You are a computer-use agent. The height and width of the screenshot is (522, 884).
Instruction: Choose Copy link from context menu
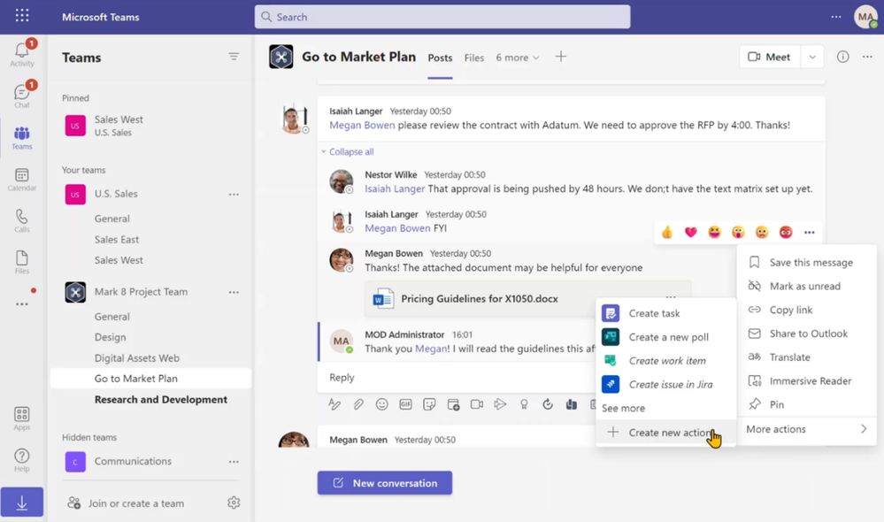(807, 310)
